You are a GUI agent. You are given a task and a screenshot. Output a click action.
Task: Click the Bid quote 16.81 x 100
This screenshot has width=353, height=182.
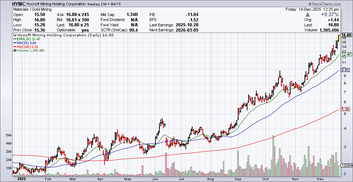coord(77,20)
